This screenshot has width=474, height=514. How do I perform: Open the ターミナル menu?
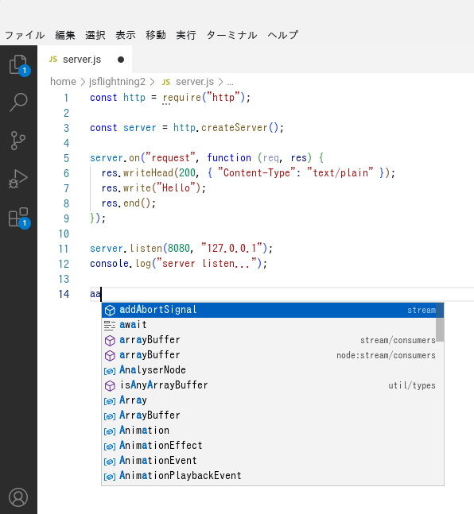pos(231,35)
